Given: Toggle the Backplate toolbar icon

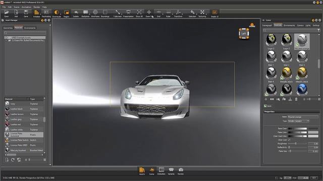Looking at the screenshot, I should (x=85, y=12).
